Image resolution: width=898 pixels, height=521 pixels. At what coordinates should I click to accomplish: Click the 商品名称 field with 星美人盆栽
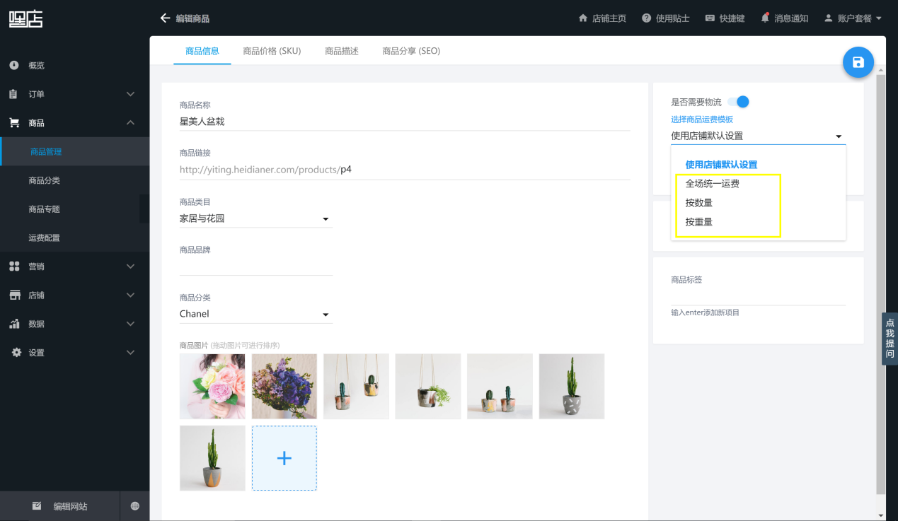click(405, 122)
